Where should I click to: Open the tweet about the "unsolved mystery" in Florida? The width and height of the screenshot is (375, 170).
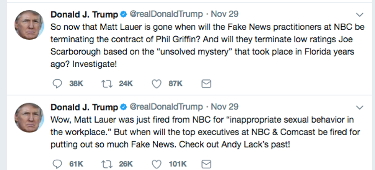click(203, 45)
